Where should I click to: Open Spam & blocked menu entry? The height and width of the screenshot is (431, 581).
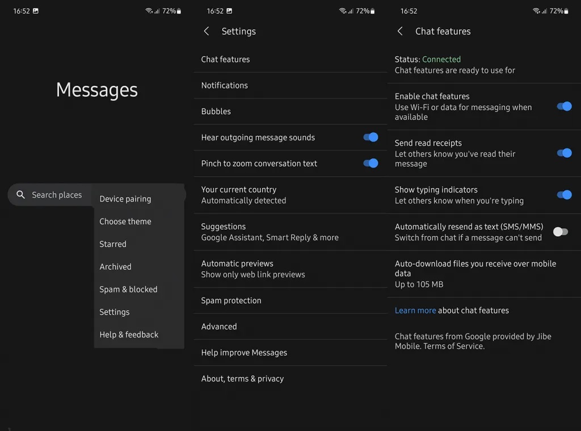[139, 289]
